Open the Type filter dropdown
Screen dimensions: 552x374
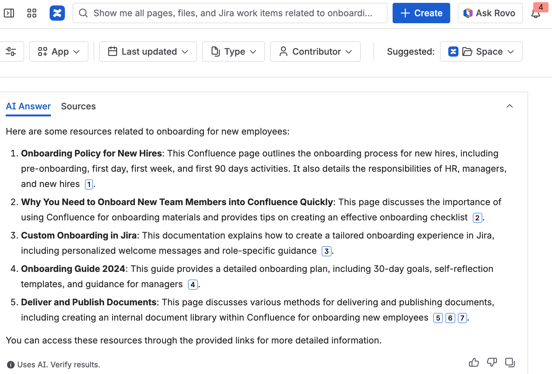click(x=234, y=52)
